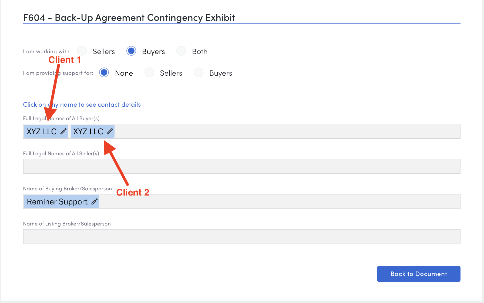The image size is (484, 303).
Task: Click 'Click on any name to see contact details' text
Action: coord(82,105)
